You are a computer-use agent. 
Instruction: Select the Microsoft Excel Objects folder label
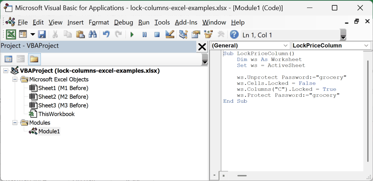point(59,79)
